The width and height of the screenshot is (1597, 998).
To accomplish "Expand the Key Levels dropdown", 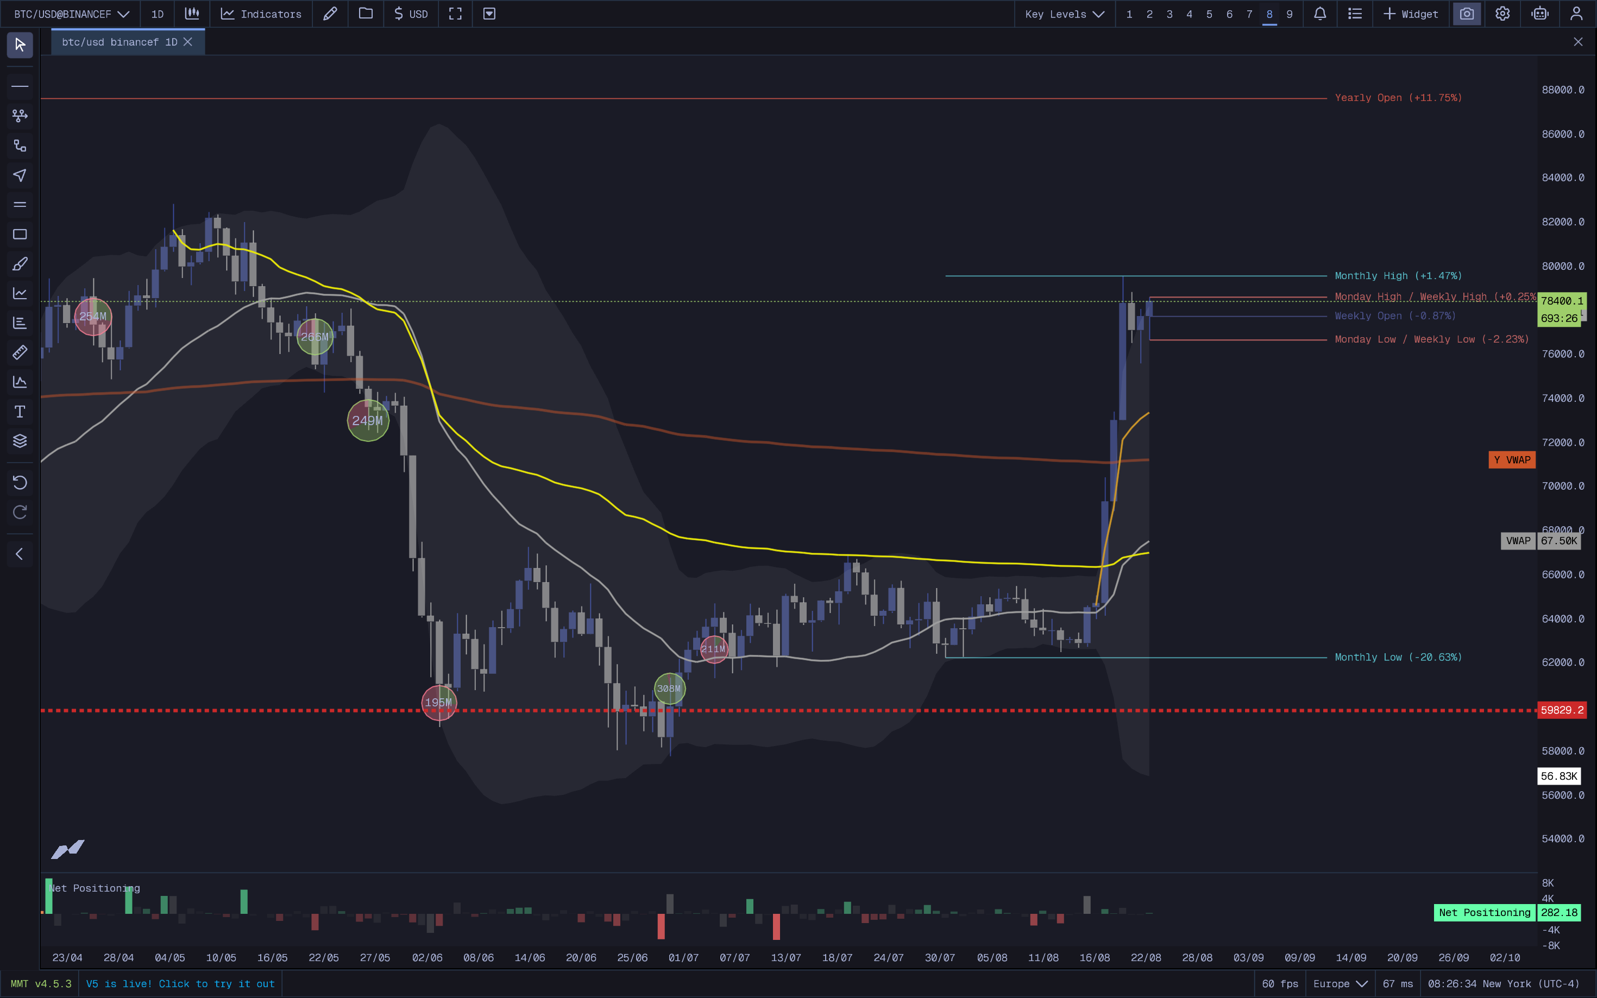I will click(1064, 14).
